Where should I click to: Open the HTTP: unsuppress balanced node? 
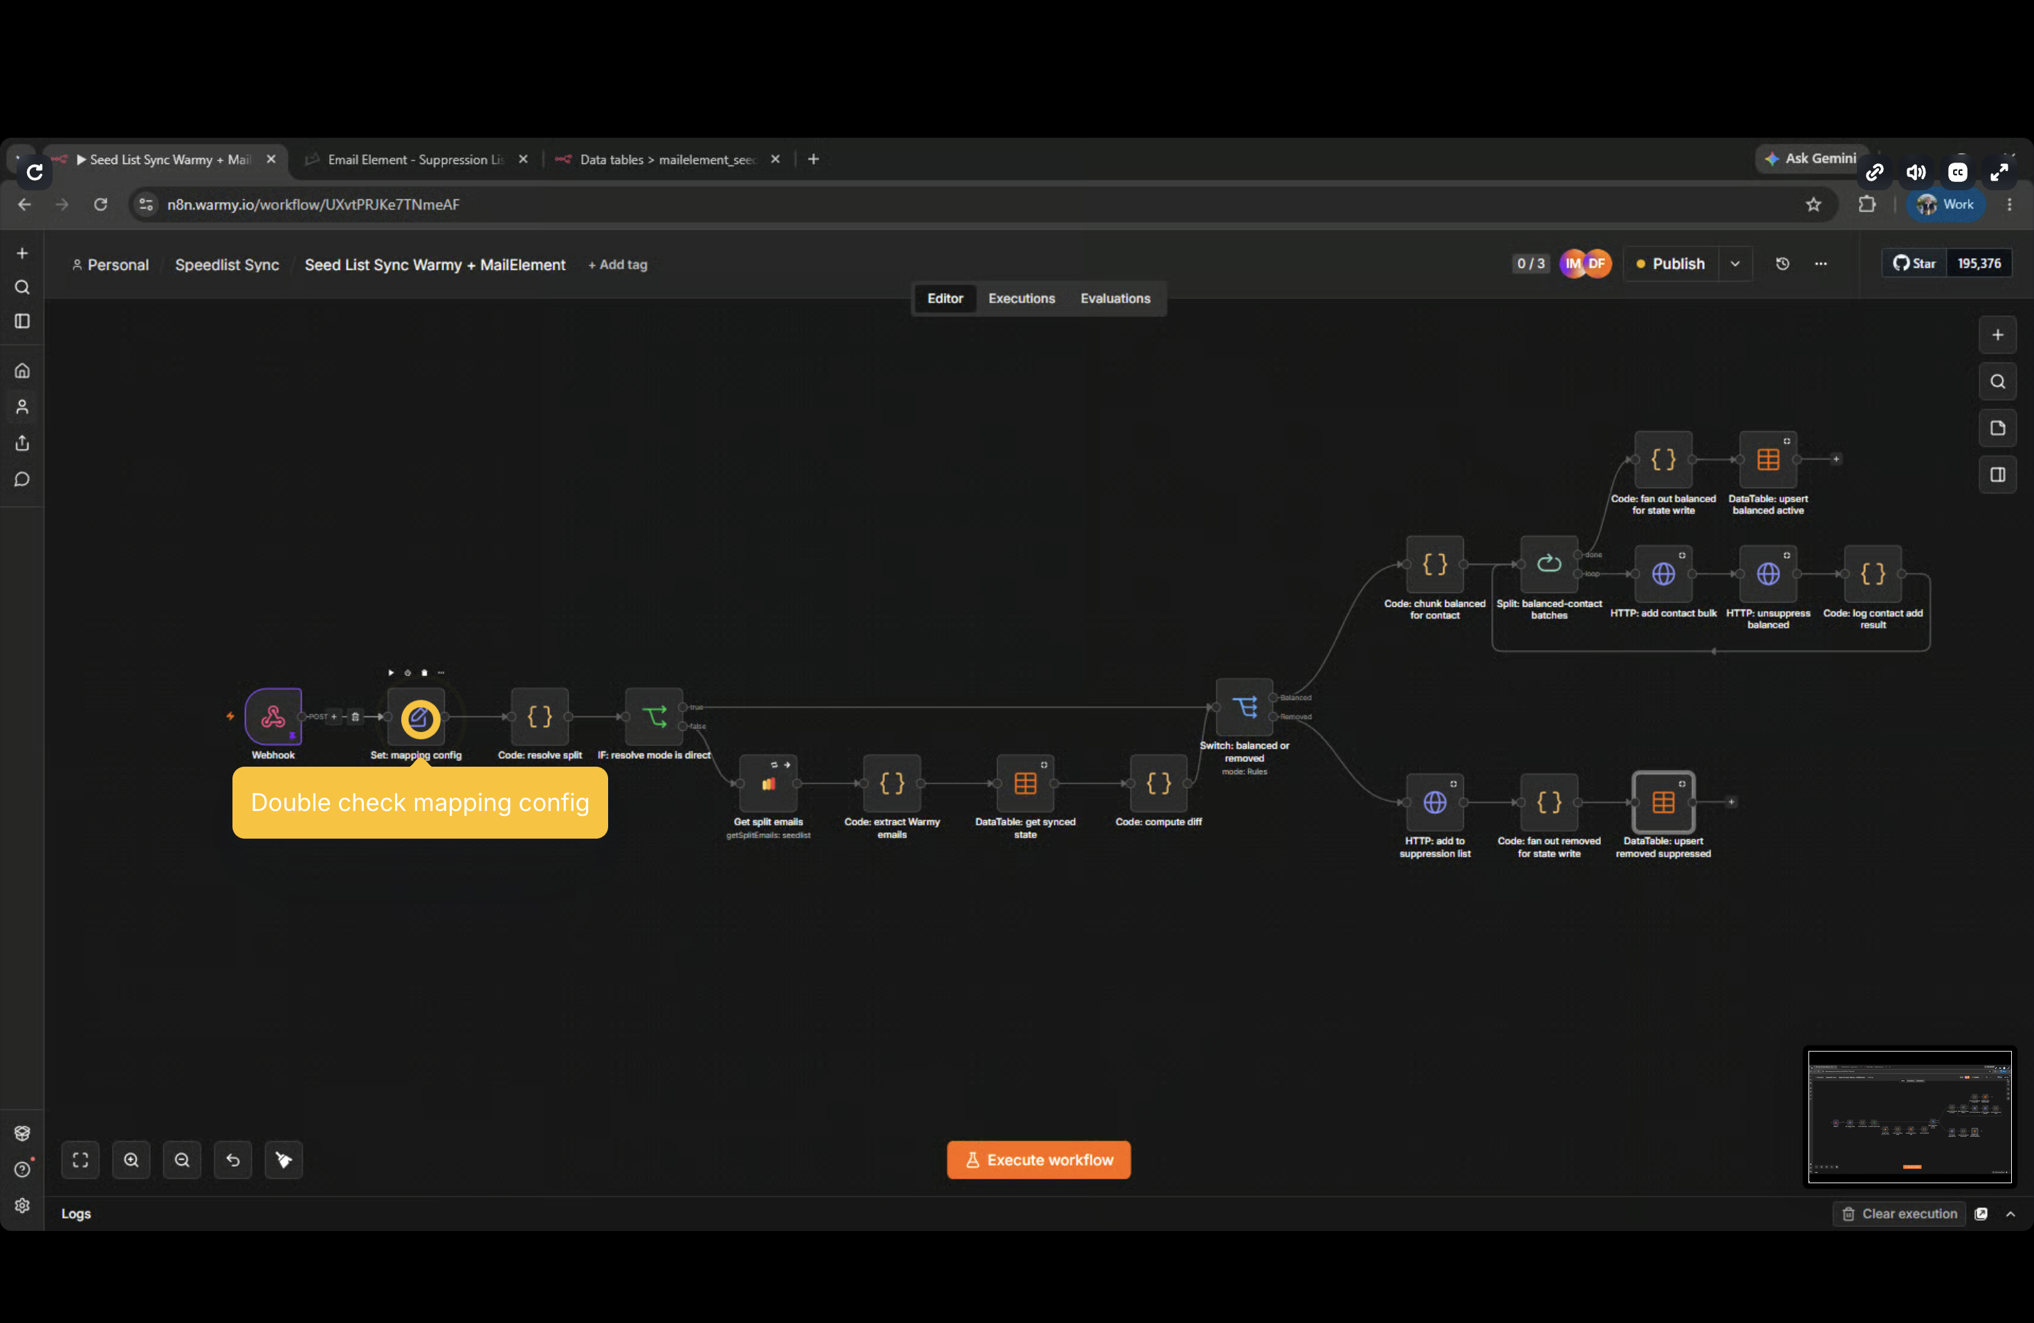click(x=1768, y=574)
